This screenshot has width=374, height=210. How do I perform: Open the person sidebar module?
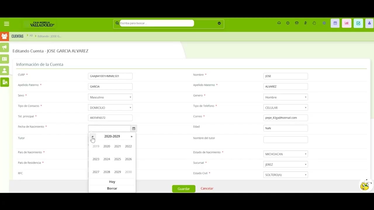tap(4, 71)
